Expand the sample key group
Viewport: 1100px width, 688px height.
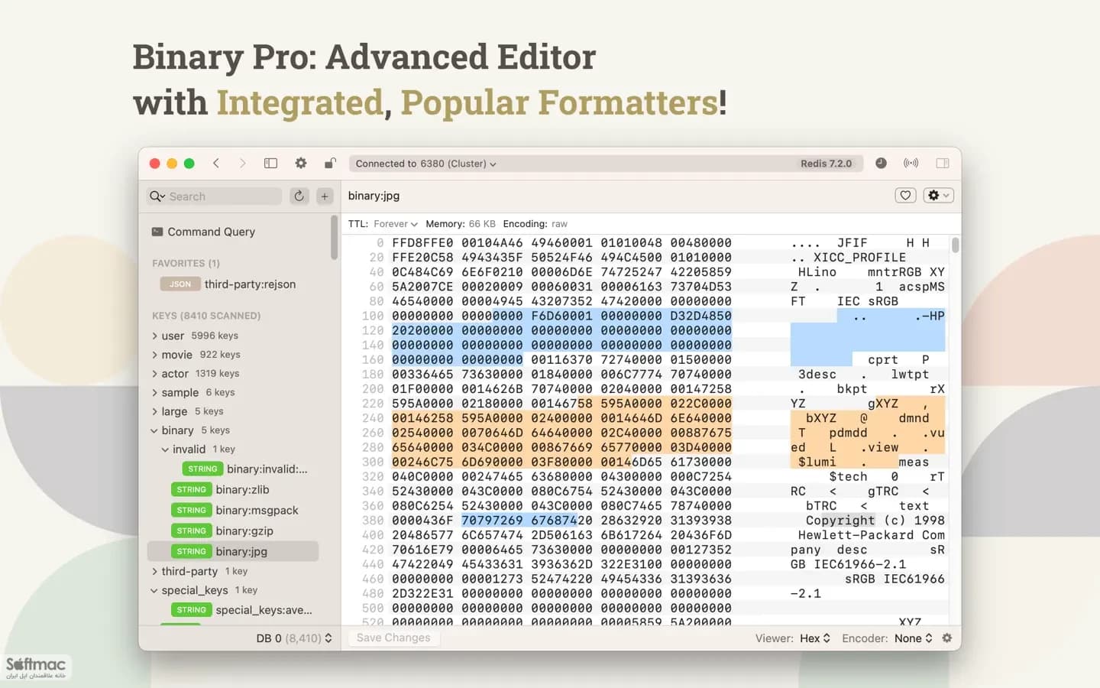pos(154,392)
